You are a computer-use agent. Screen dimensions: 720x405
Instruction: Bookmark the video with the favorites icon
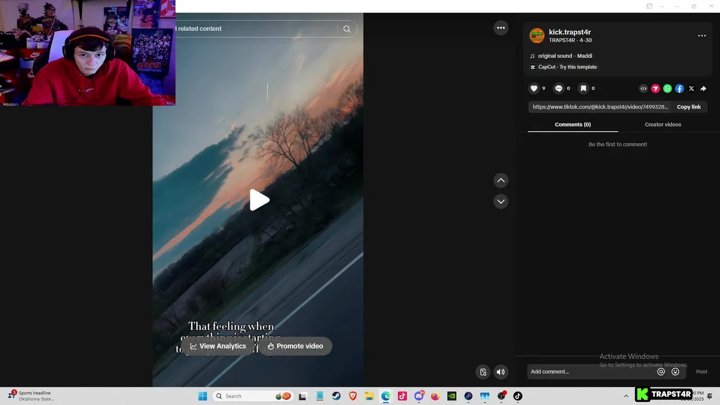pyautogui.click(x=583, y=88)
